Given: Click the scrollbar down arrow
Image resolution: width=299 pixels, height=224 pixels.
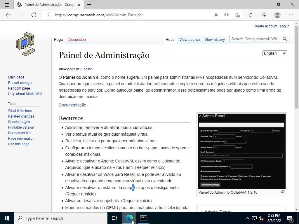Looking at the screenshot, I should [296, 210].
